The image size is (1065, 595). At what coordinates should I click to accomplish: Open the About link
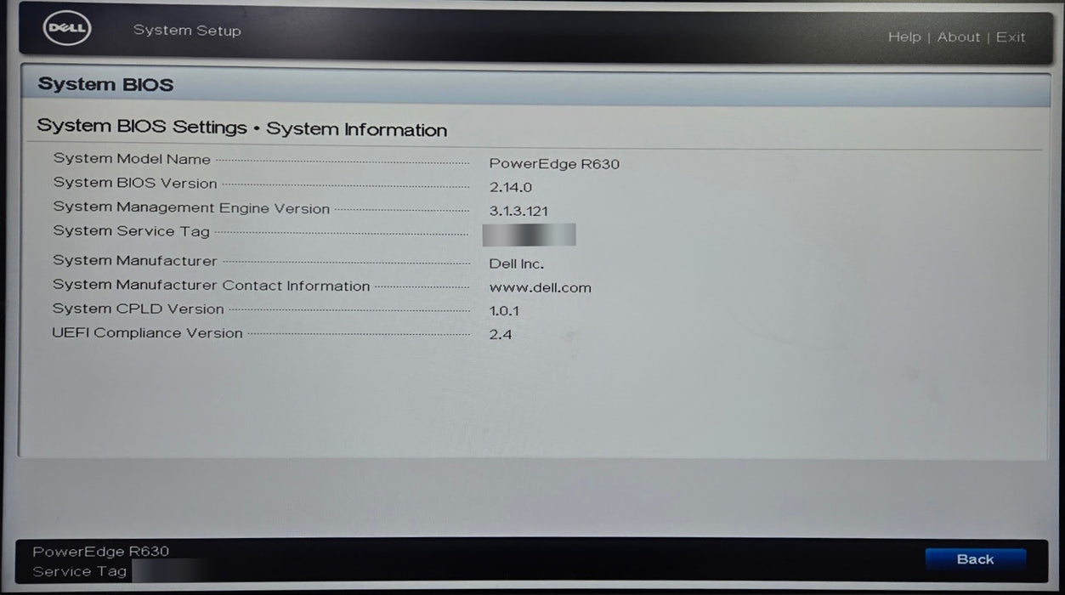pos(959,37)
